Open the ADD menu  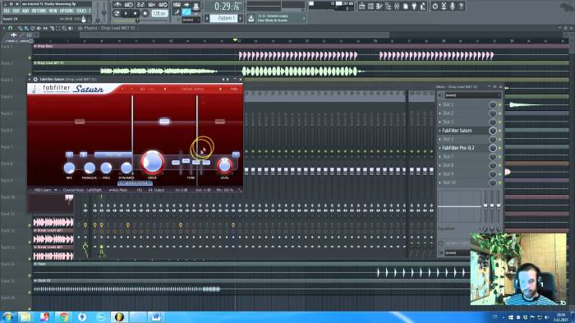(25, 11)
